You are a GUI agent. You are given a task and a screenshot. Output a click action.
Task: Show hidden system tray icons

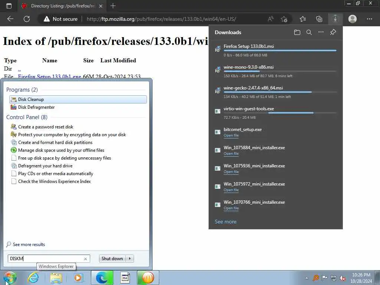(x=307, y=278)
